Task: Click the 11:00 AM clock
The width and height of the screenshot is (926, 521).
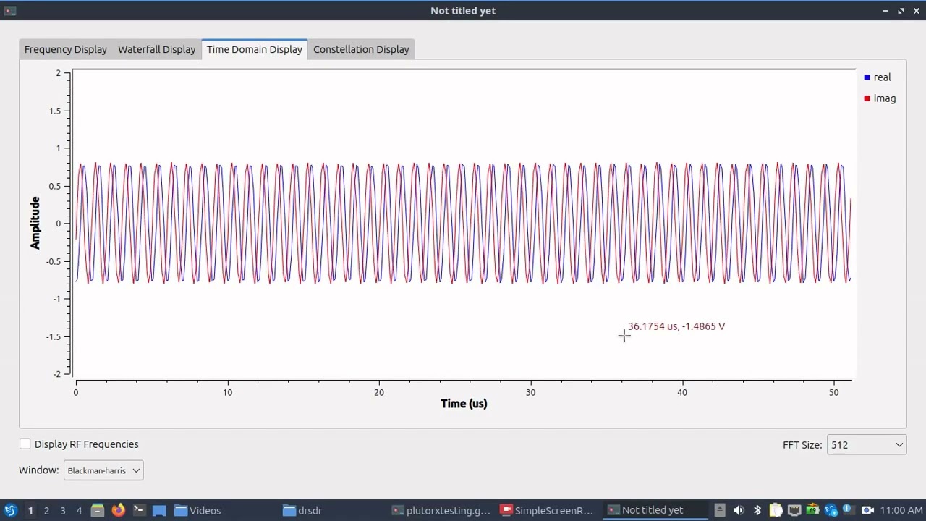Action: click(x=901, y=510)
